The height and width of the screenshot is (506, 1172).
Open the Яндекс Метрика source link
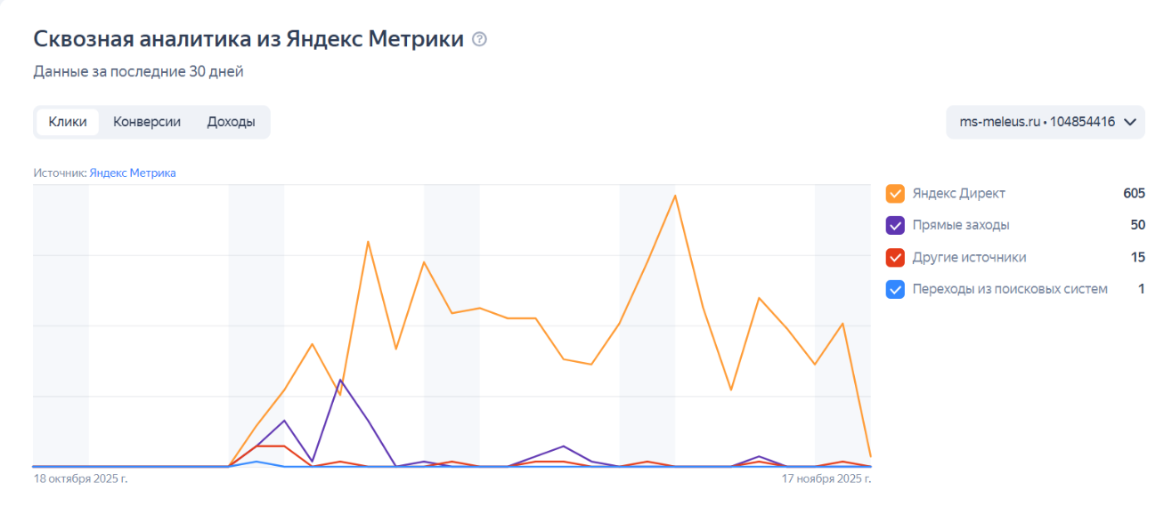(133, 173)
